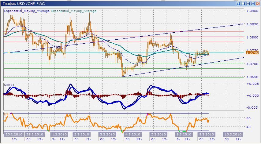Close the USD/CHF chart window

[258, 3]
